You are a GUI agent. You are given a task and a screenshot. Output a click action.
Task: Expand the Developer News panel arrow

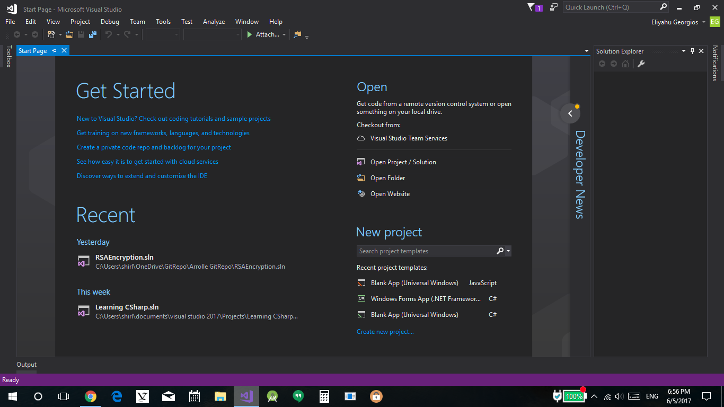(570, 113)
